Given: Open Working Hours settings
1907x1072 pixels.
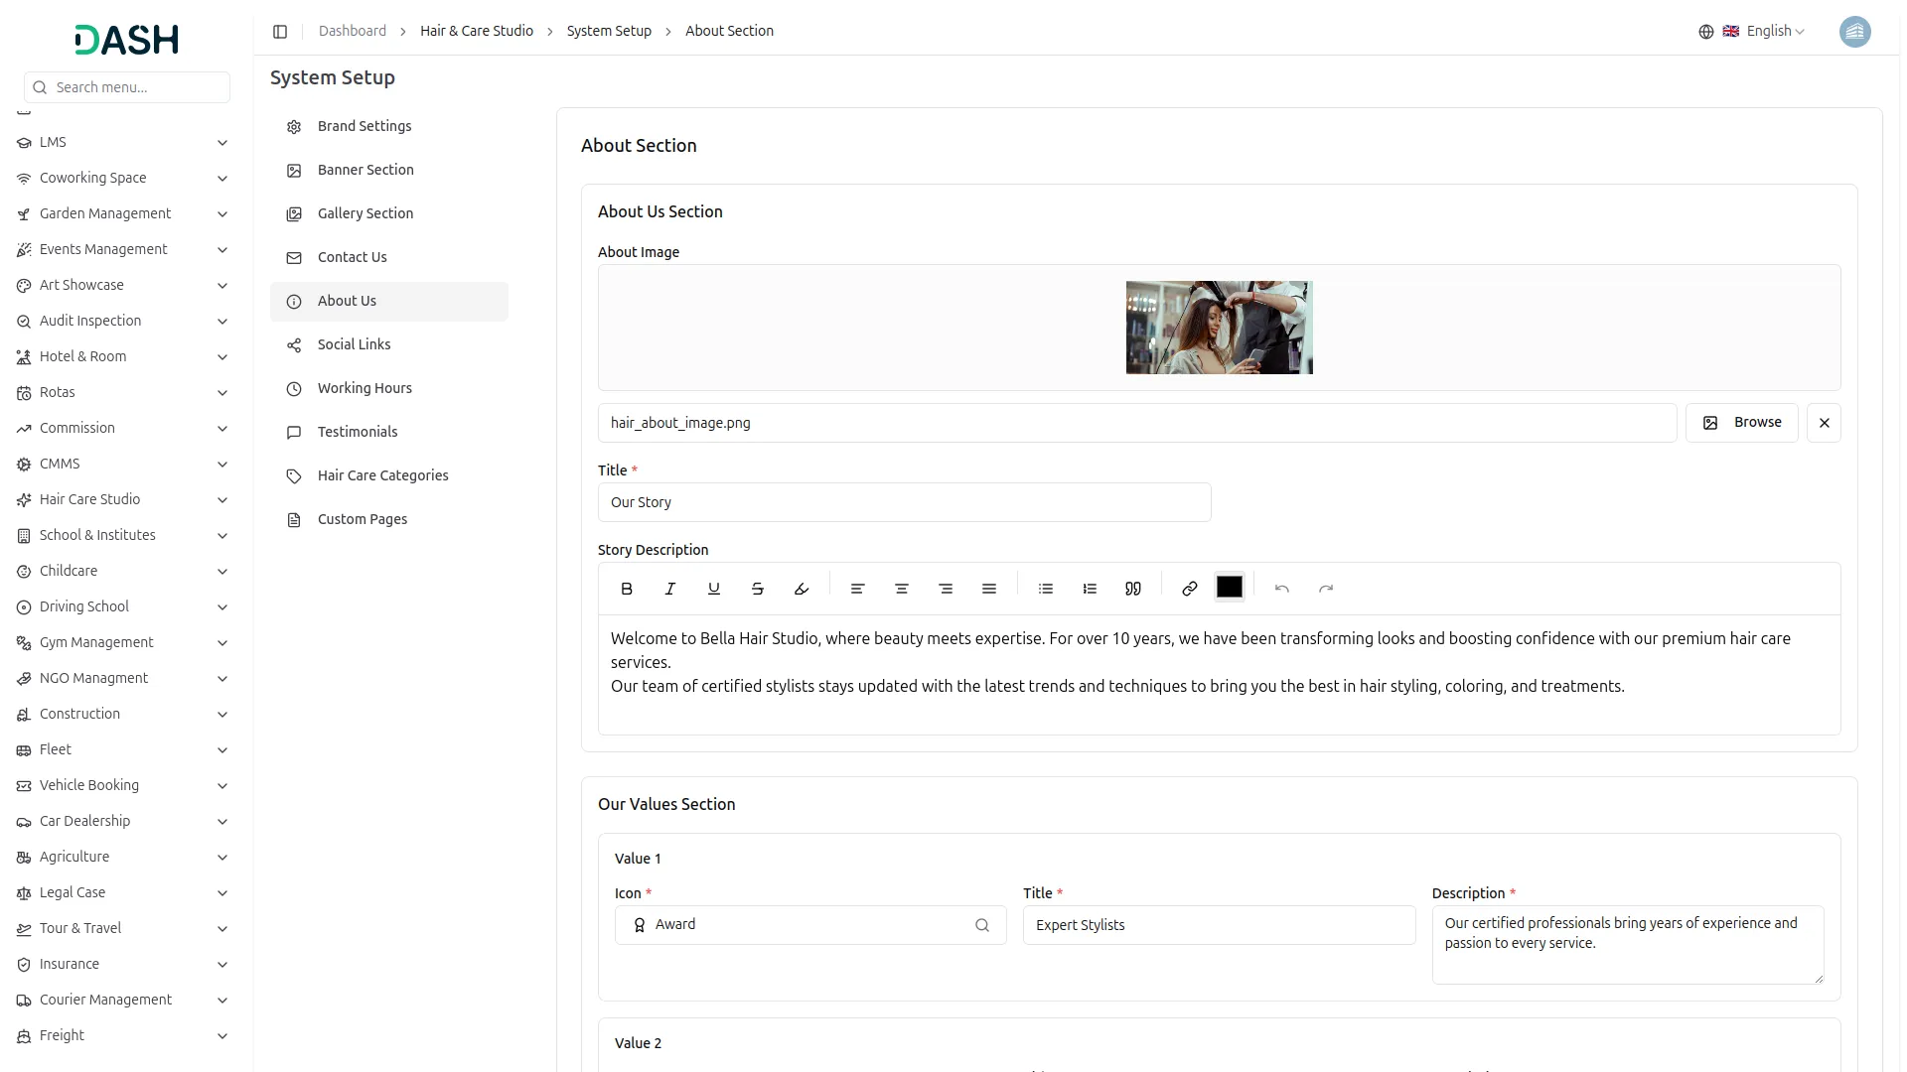Looking at the screenshot, I should [x=389, y=389].
